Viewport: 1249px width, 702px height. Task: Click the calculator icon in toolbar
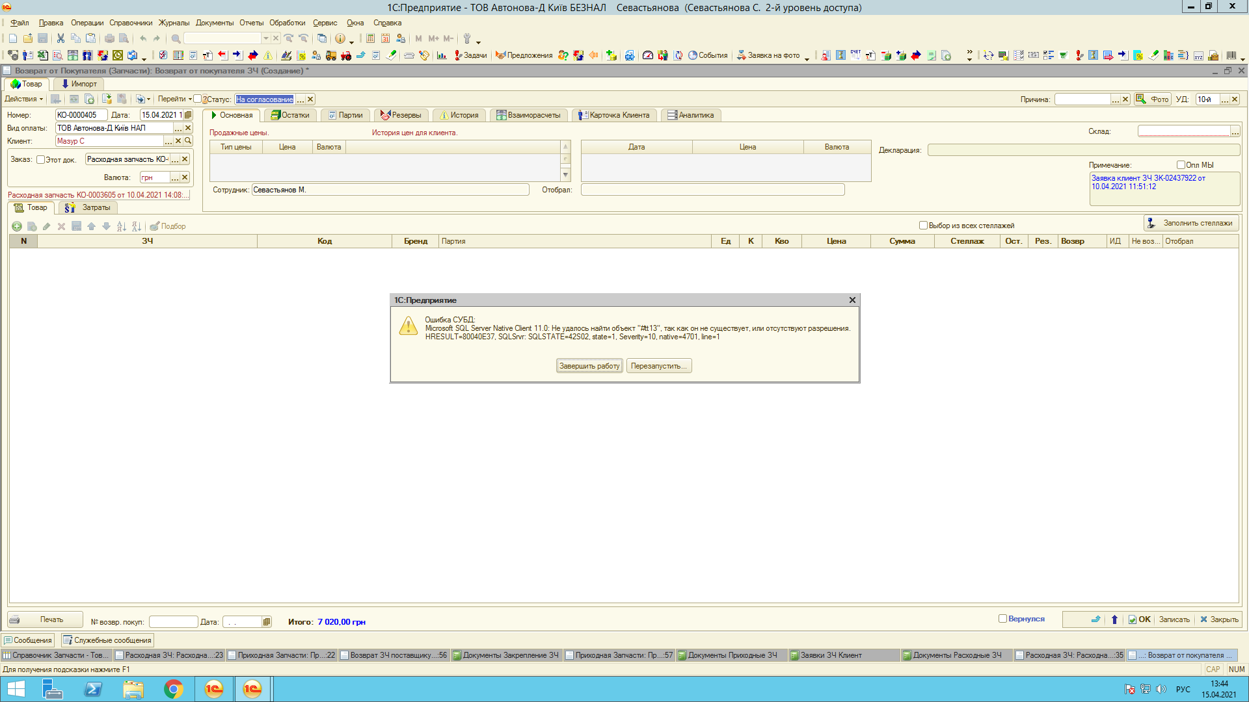(370, 38)
